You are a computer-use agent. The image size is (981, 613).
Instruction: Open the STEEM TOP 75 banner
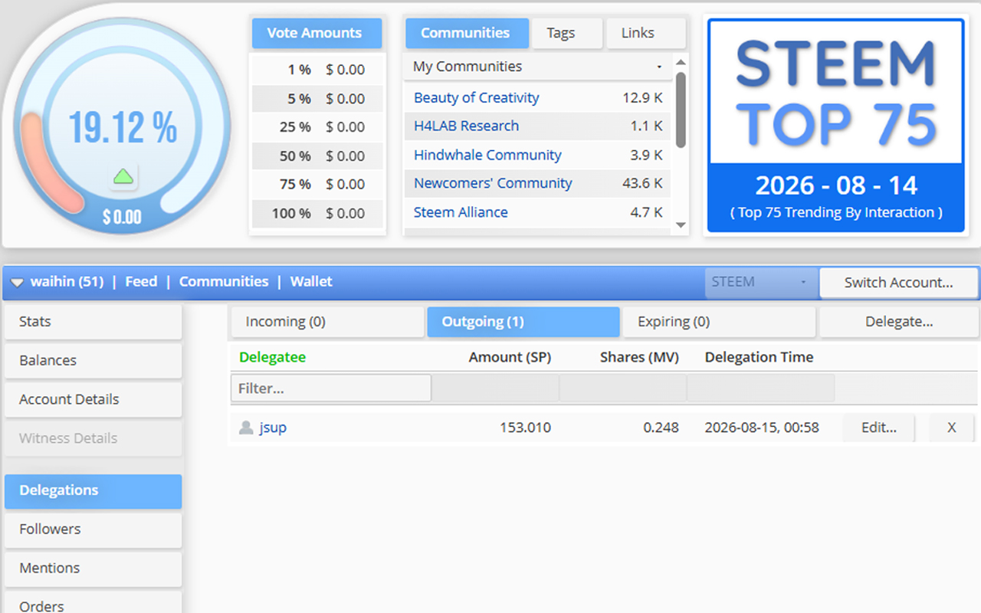pyautogui.click(x=835, y=126)
